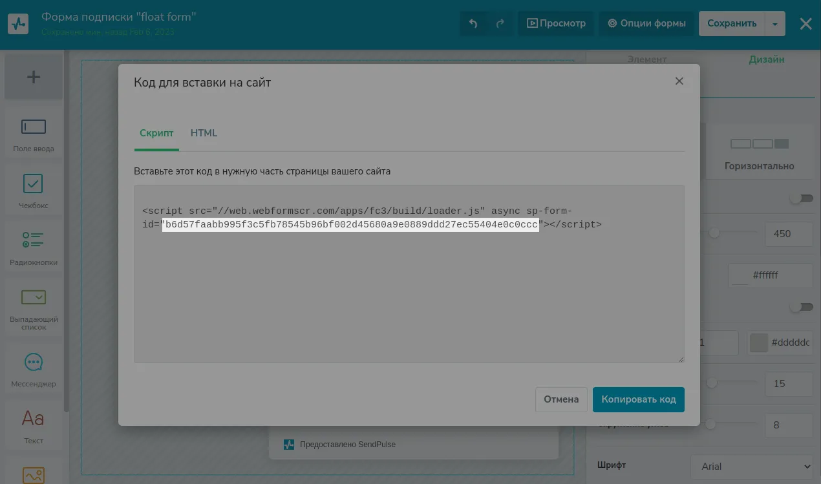Click the Копировать код button
Image resolution: width=821 pixels, height=484 pixels.
(x=639, y=399)
